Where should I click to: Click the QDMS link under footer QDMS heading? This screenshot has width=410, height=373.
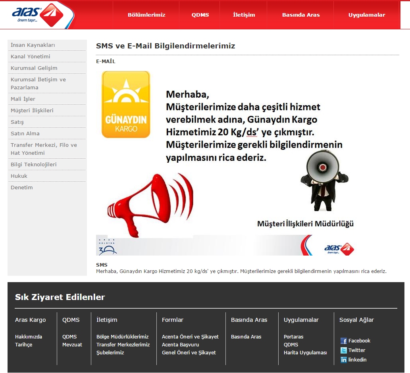point(69,336)
